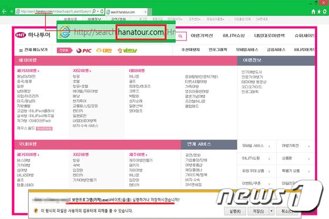The image size is (329, 219).
Task: Go back with the browser back arrow
Action: click(4, 12)
